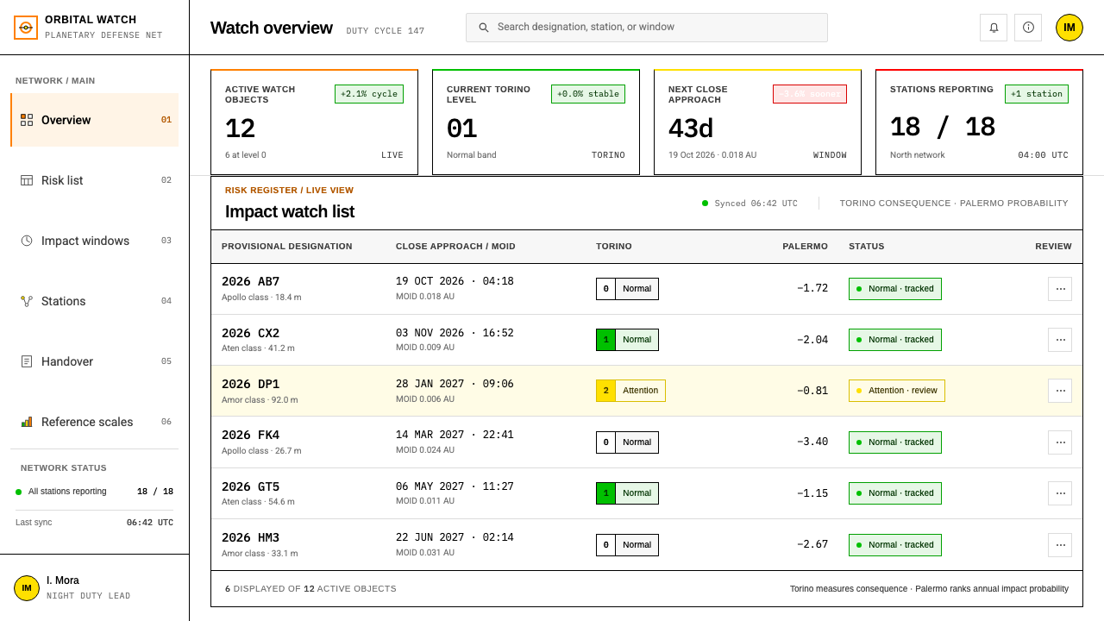Open Reference scales page
Image resolution: width=1104 pixels, height=621 pixels.
pos(95,422)
